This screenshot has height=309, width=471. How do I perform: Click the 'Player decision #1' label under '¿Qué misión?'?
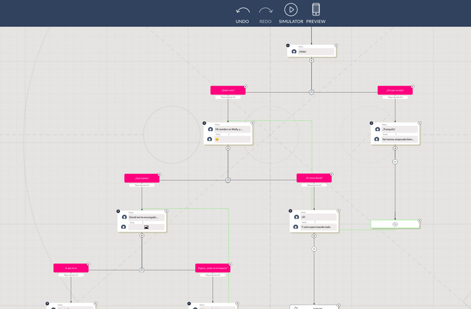coord(142,185)
